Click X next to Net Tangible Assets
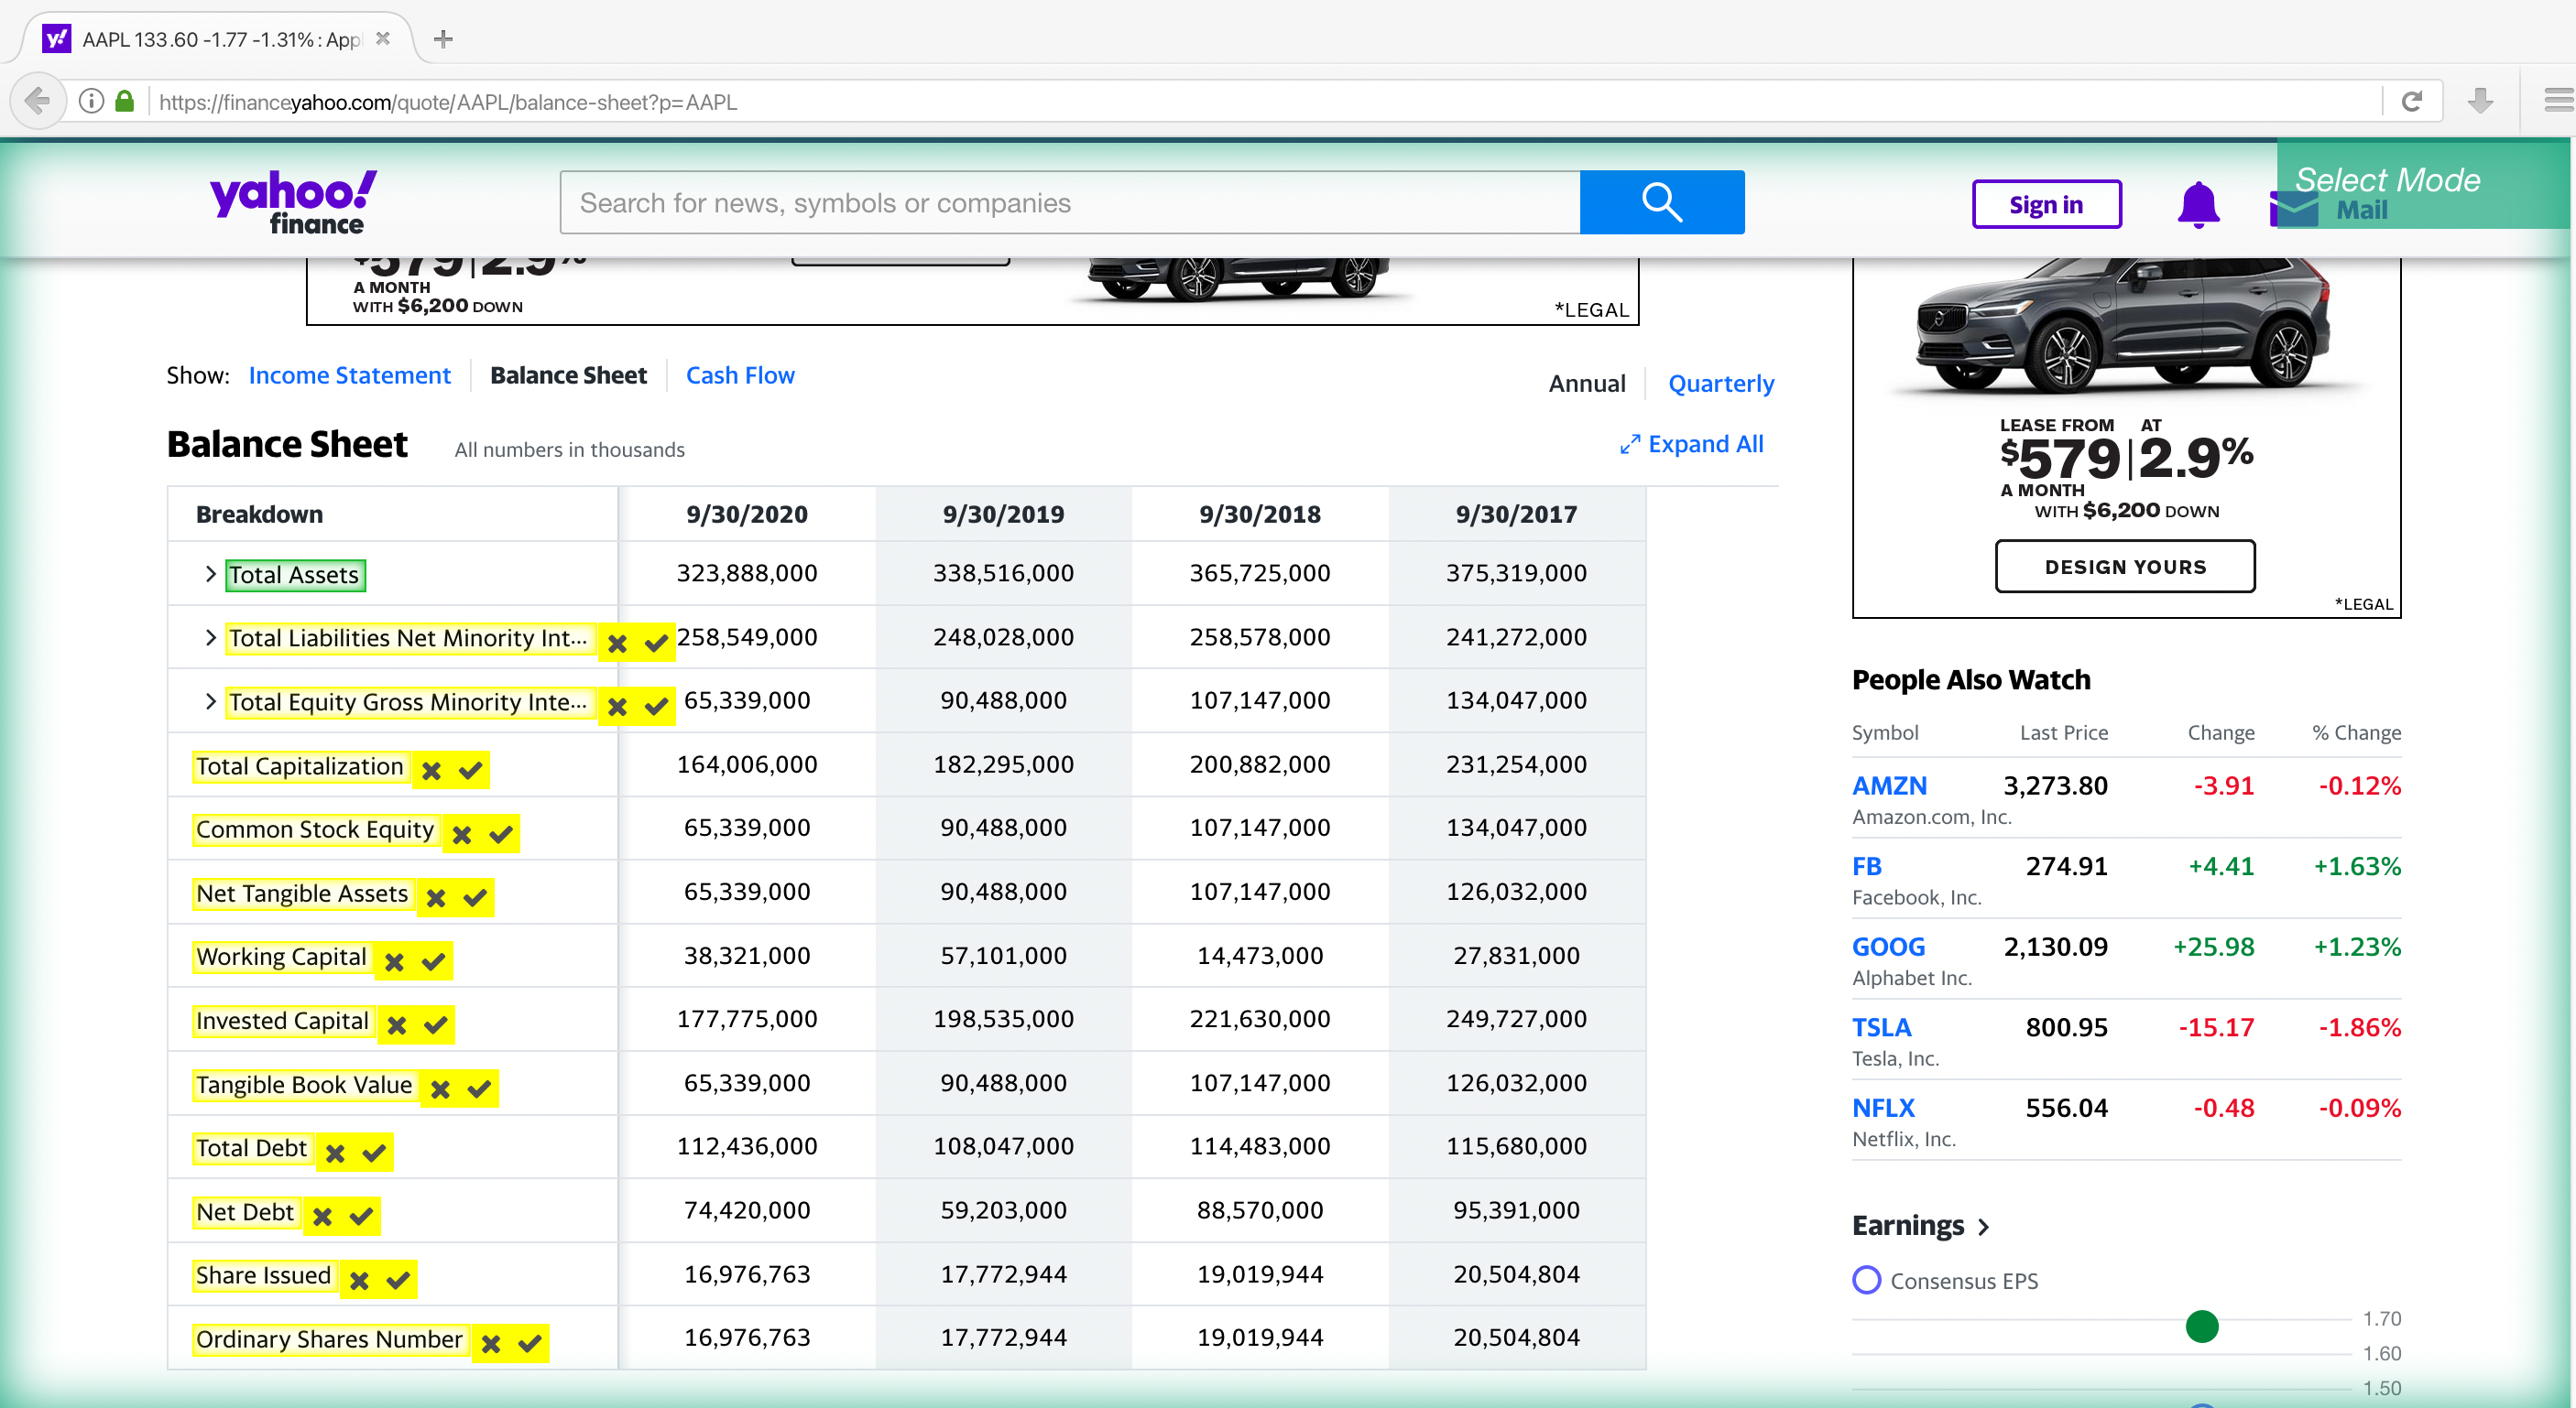 [x=436, y=898]
